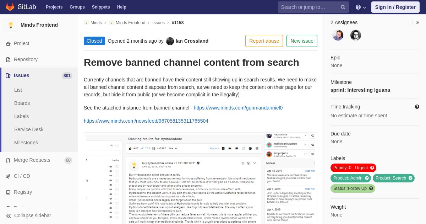Image resolution: width=426 pixels, height=224 pixels.
Task: Open Milestones sub-item in sidebar
Action: [x=26, y=143]
